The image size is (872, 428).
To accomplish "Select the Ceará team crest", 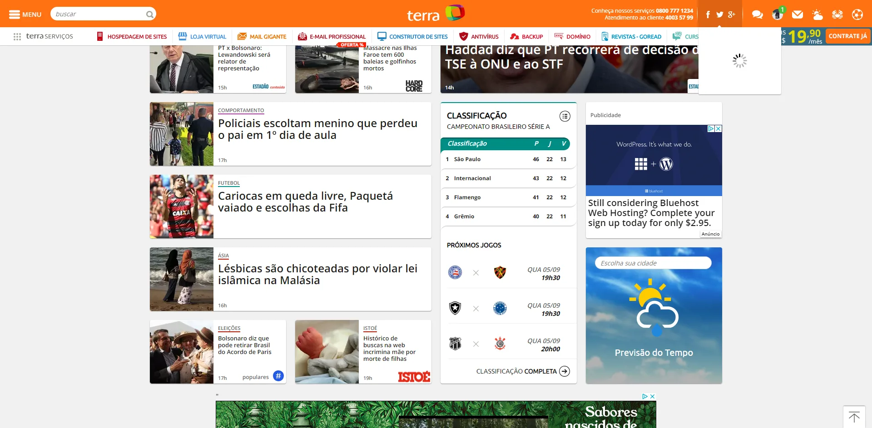I will pos(455,344).
